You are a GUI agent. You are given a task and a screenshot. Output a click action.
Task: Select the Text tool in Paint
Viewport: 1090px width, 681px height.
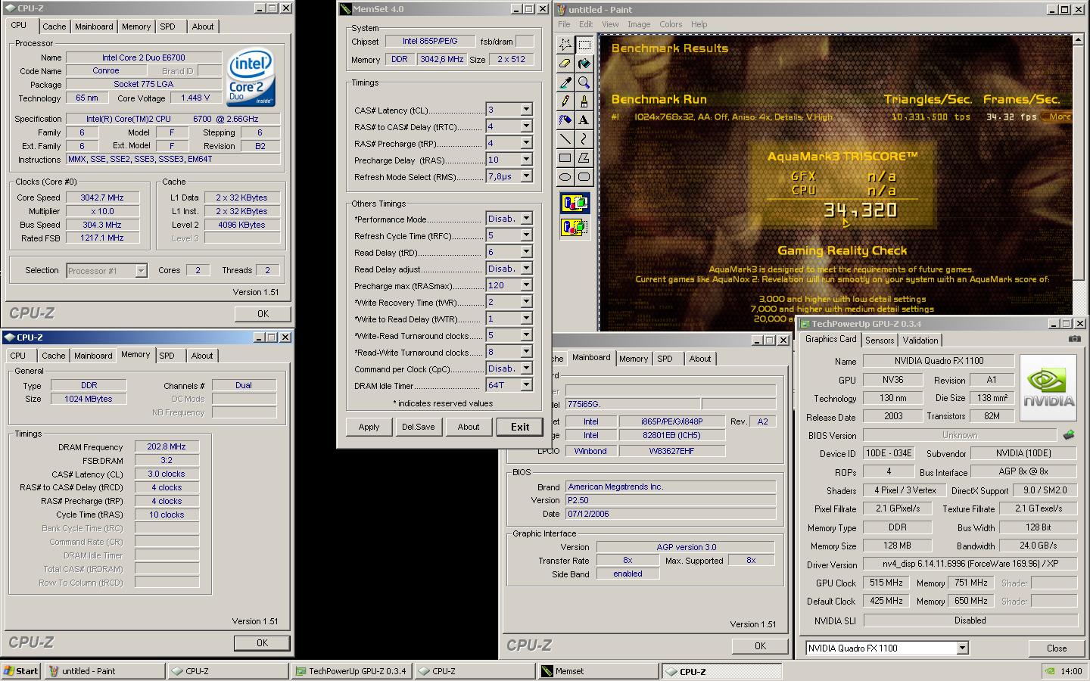(x=584, y=120)
